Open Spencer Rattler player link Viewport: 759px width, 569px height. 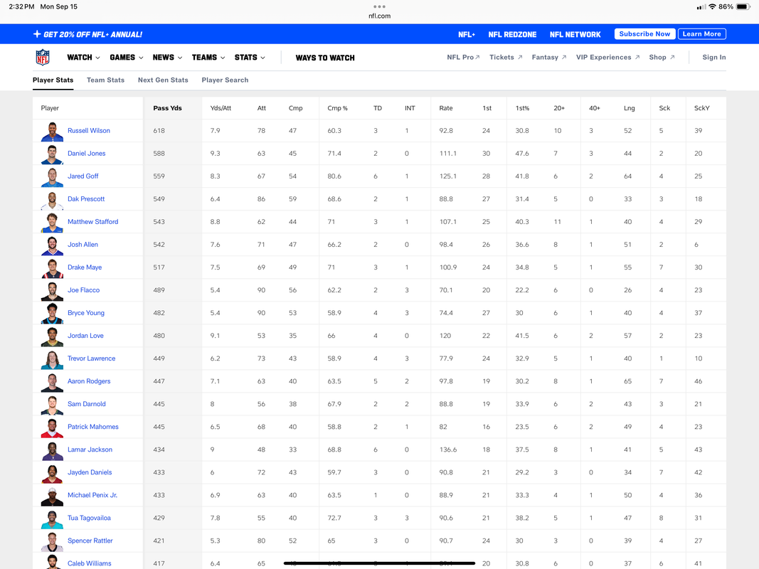[90, 541]
